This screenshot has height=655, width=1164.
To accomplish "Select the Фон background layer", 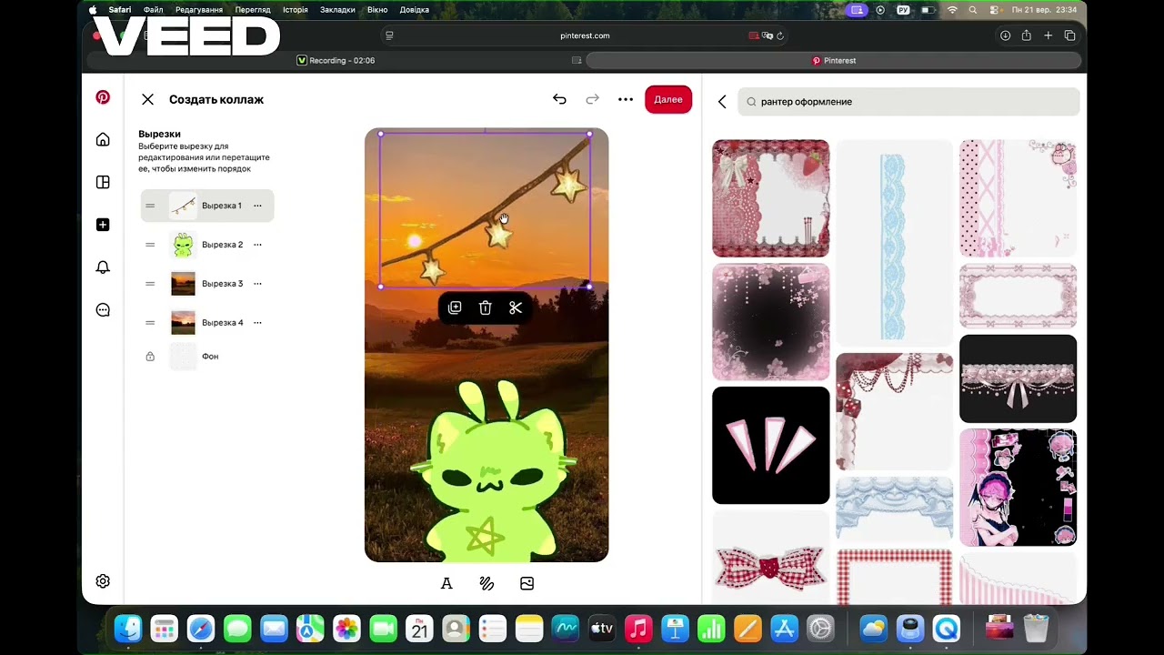I will 207,357.
